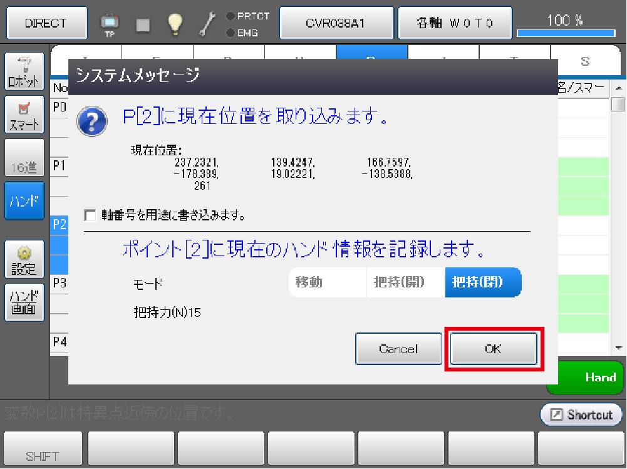This screenshot has height=469, width=627.
Task: Open the 各軸 W0 T0 coordinate selector
Action: (455, 23)
